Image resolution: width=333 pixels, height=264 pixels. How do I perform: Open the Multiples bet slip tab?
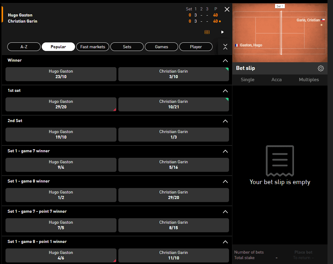click(x=309, y=80)
